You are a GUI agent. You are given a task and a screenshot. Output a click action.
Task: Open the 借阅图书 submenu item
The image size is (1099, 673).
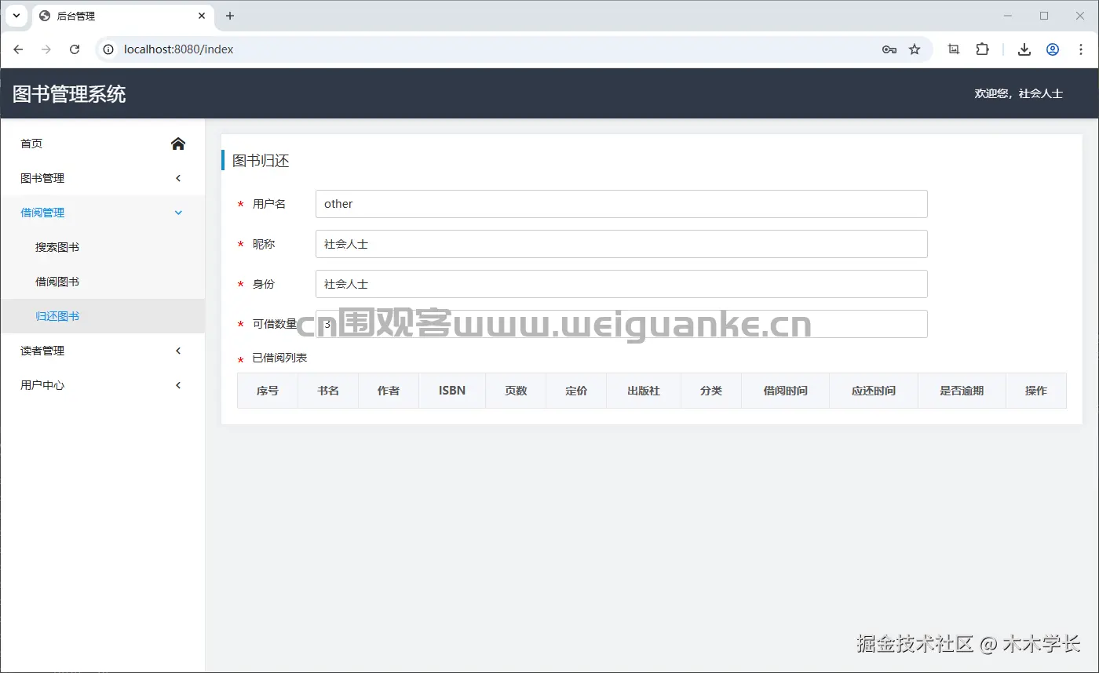tap(103, 282)
